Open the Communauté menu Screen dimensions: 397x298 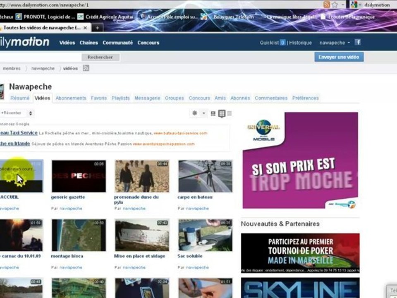click(x=117, y=43)
